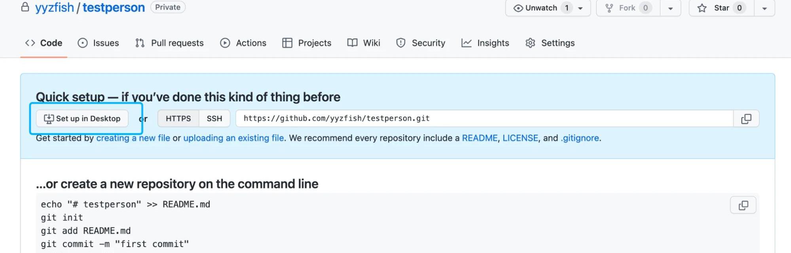Image resolution: width=791 pixels, height=253 pixels.
Task: Open the Settings gear tab
Action: click(550, 43)
